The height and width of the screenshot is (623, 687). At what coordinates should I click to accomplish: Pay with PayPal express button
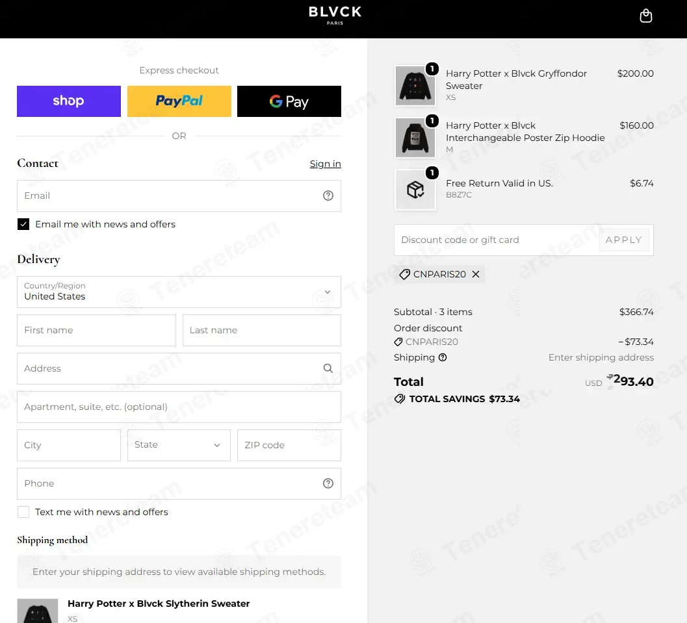(179, 101)
